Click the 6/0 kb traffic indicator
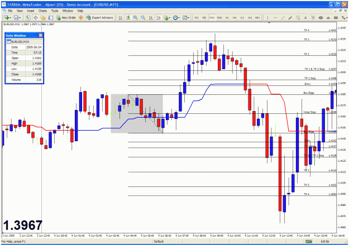This screenshot has height=245, width=349. pos(325,242)
